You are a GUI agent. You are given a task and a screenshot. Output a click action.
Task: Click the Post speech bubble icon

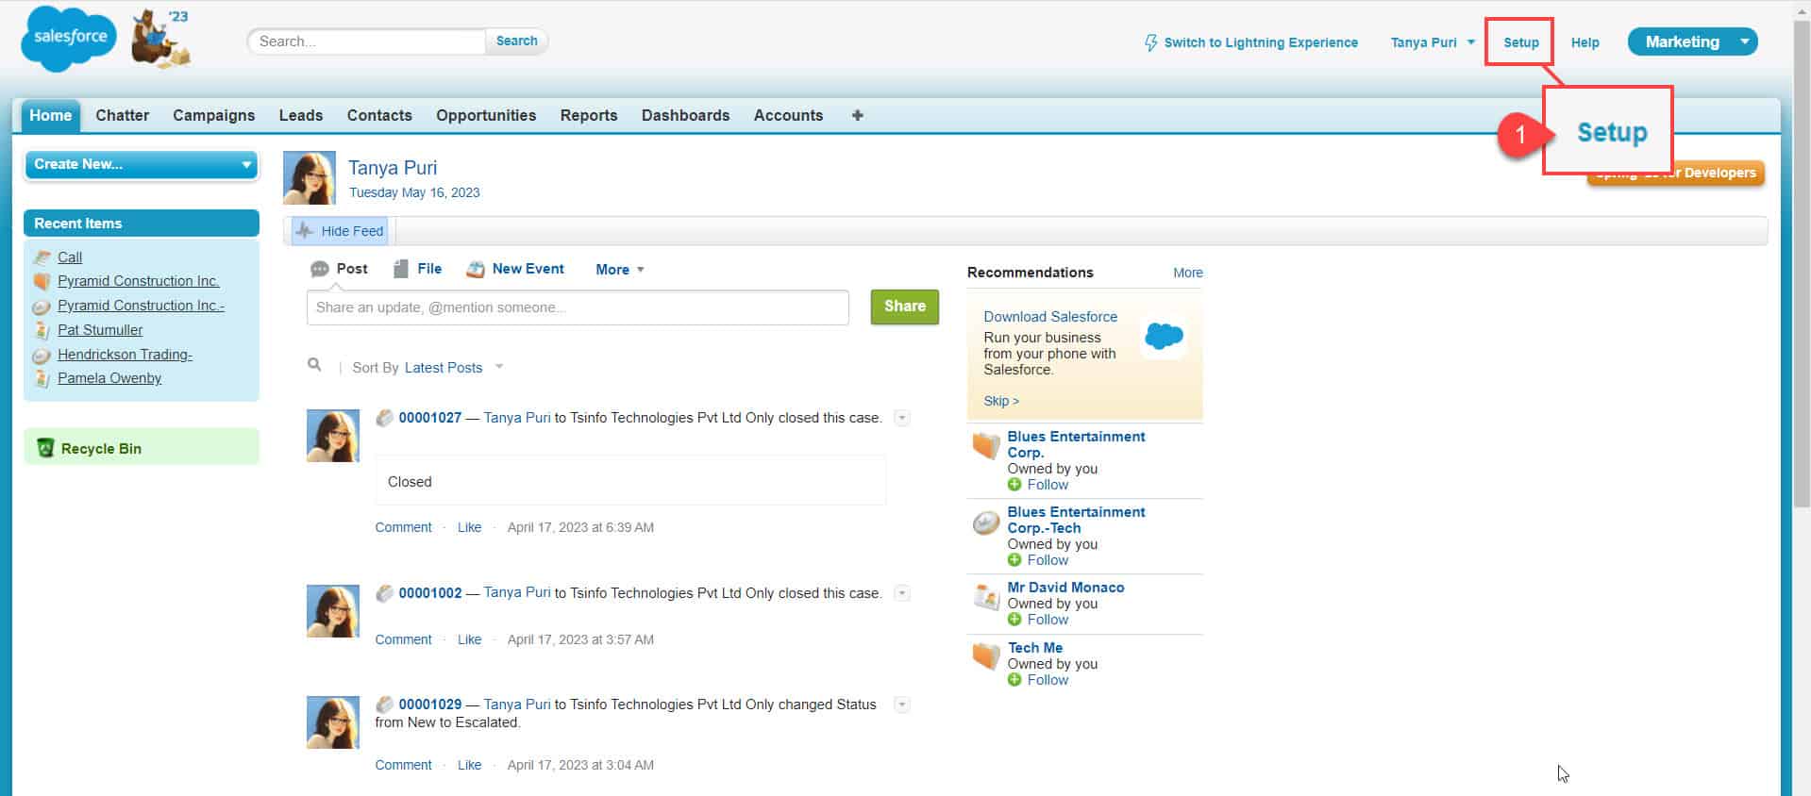pos(320,269)
